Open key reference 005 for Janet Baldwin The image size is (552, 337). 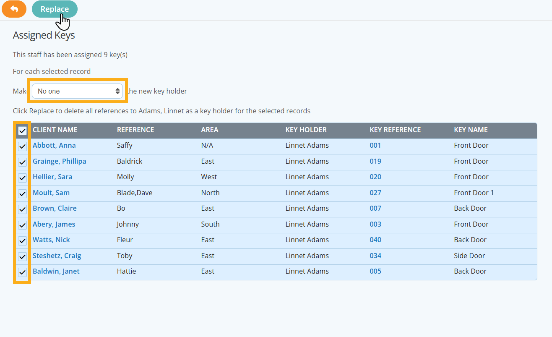pos(375,271)
